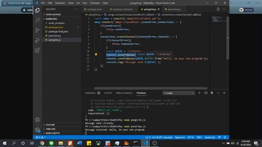Open the Search view in activity bar
Screen dimensions: 262x147
[x=37, y=20]
